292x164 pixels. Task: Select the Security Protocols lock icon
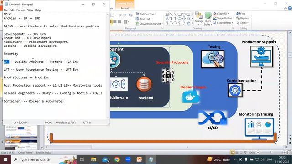(168, 75)
